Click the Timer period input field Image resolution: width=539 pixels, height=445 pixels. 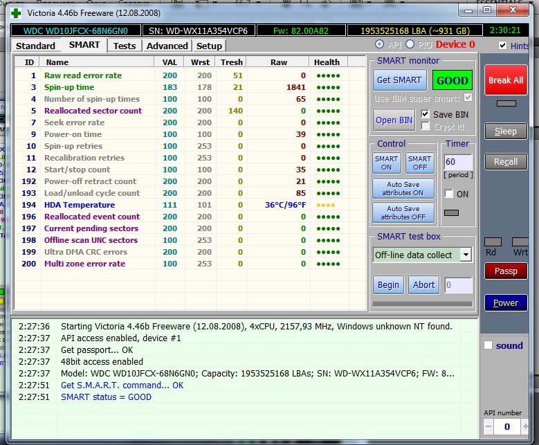coord(458,162)
